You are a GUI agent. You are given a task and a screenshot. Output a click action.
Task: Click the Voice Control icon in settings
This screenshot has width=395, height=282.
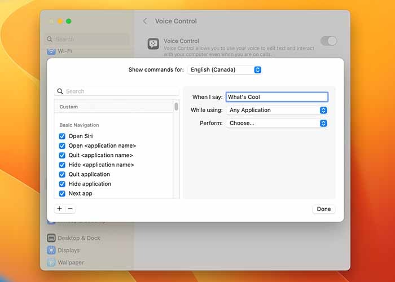153,44
